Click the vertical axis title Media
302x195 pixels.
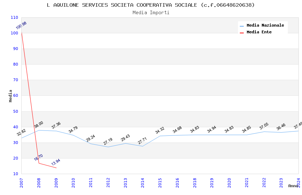coord(10,96)
